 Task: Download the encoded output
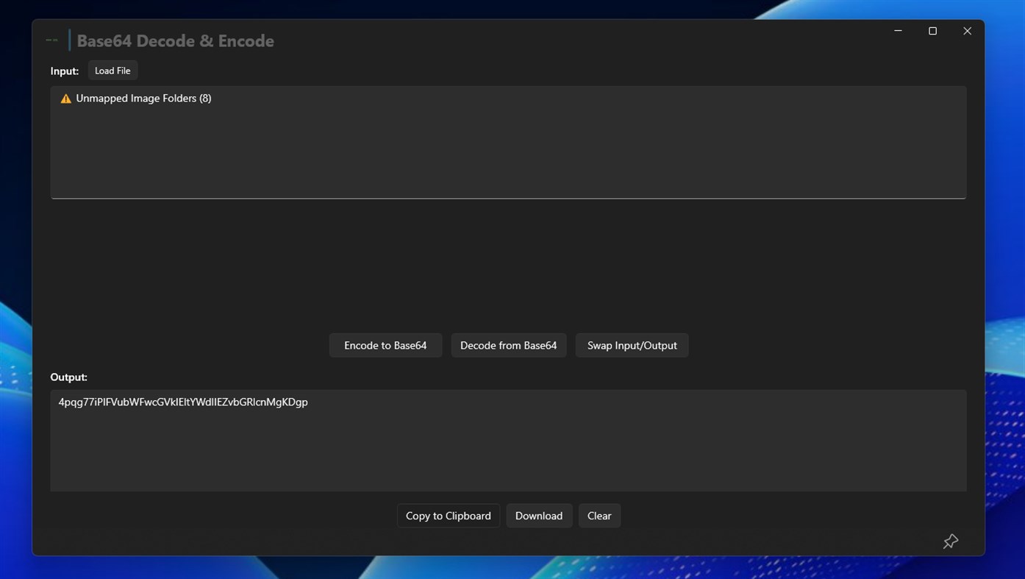(539, 516)
